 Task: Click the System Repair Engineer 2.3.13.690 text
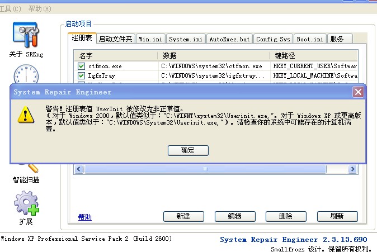coord(293,240)
